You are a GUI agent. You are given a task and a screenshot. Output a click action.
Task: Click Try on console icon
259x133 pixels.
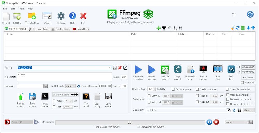45,96
